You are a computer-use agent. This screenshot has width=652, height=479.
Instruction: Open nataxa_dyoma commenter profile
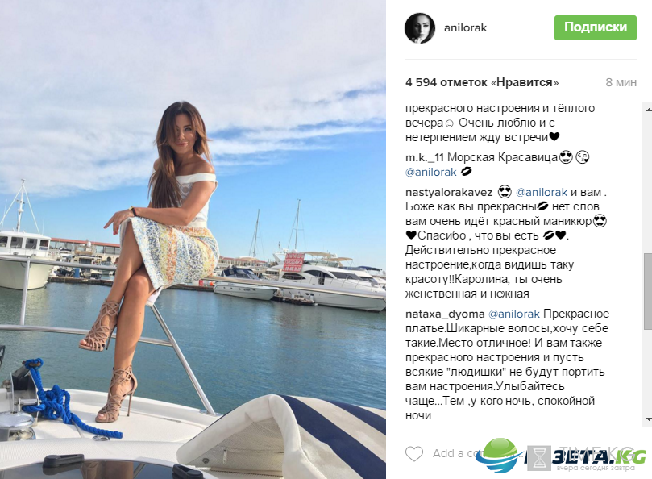click(445, 314)
